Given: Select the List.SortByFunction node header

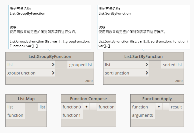Looking at the screenshot, I should point(143,57).
